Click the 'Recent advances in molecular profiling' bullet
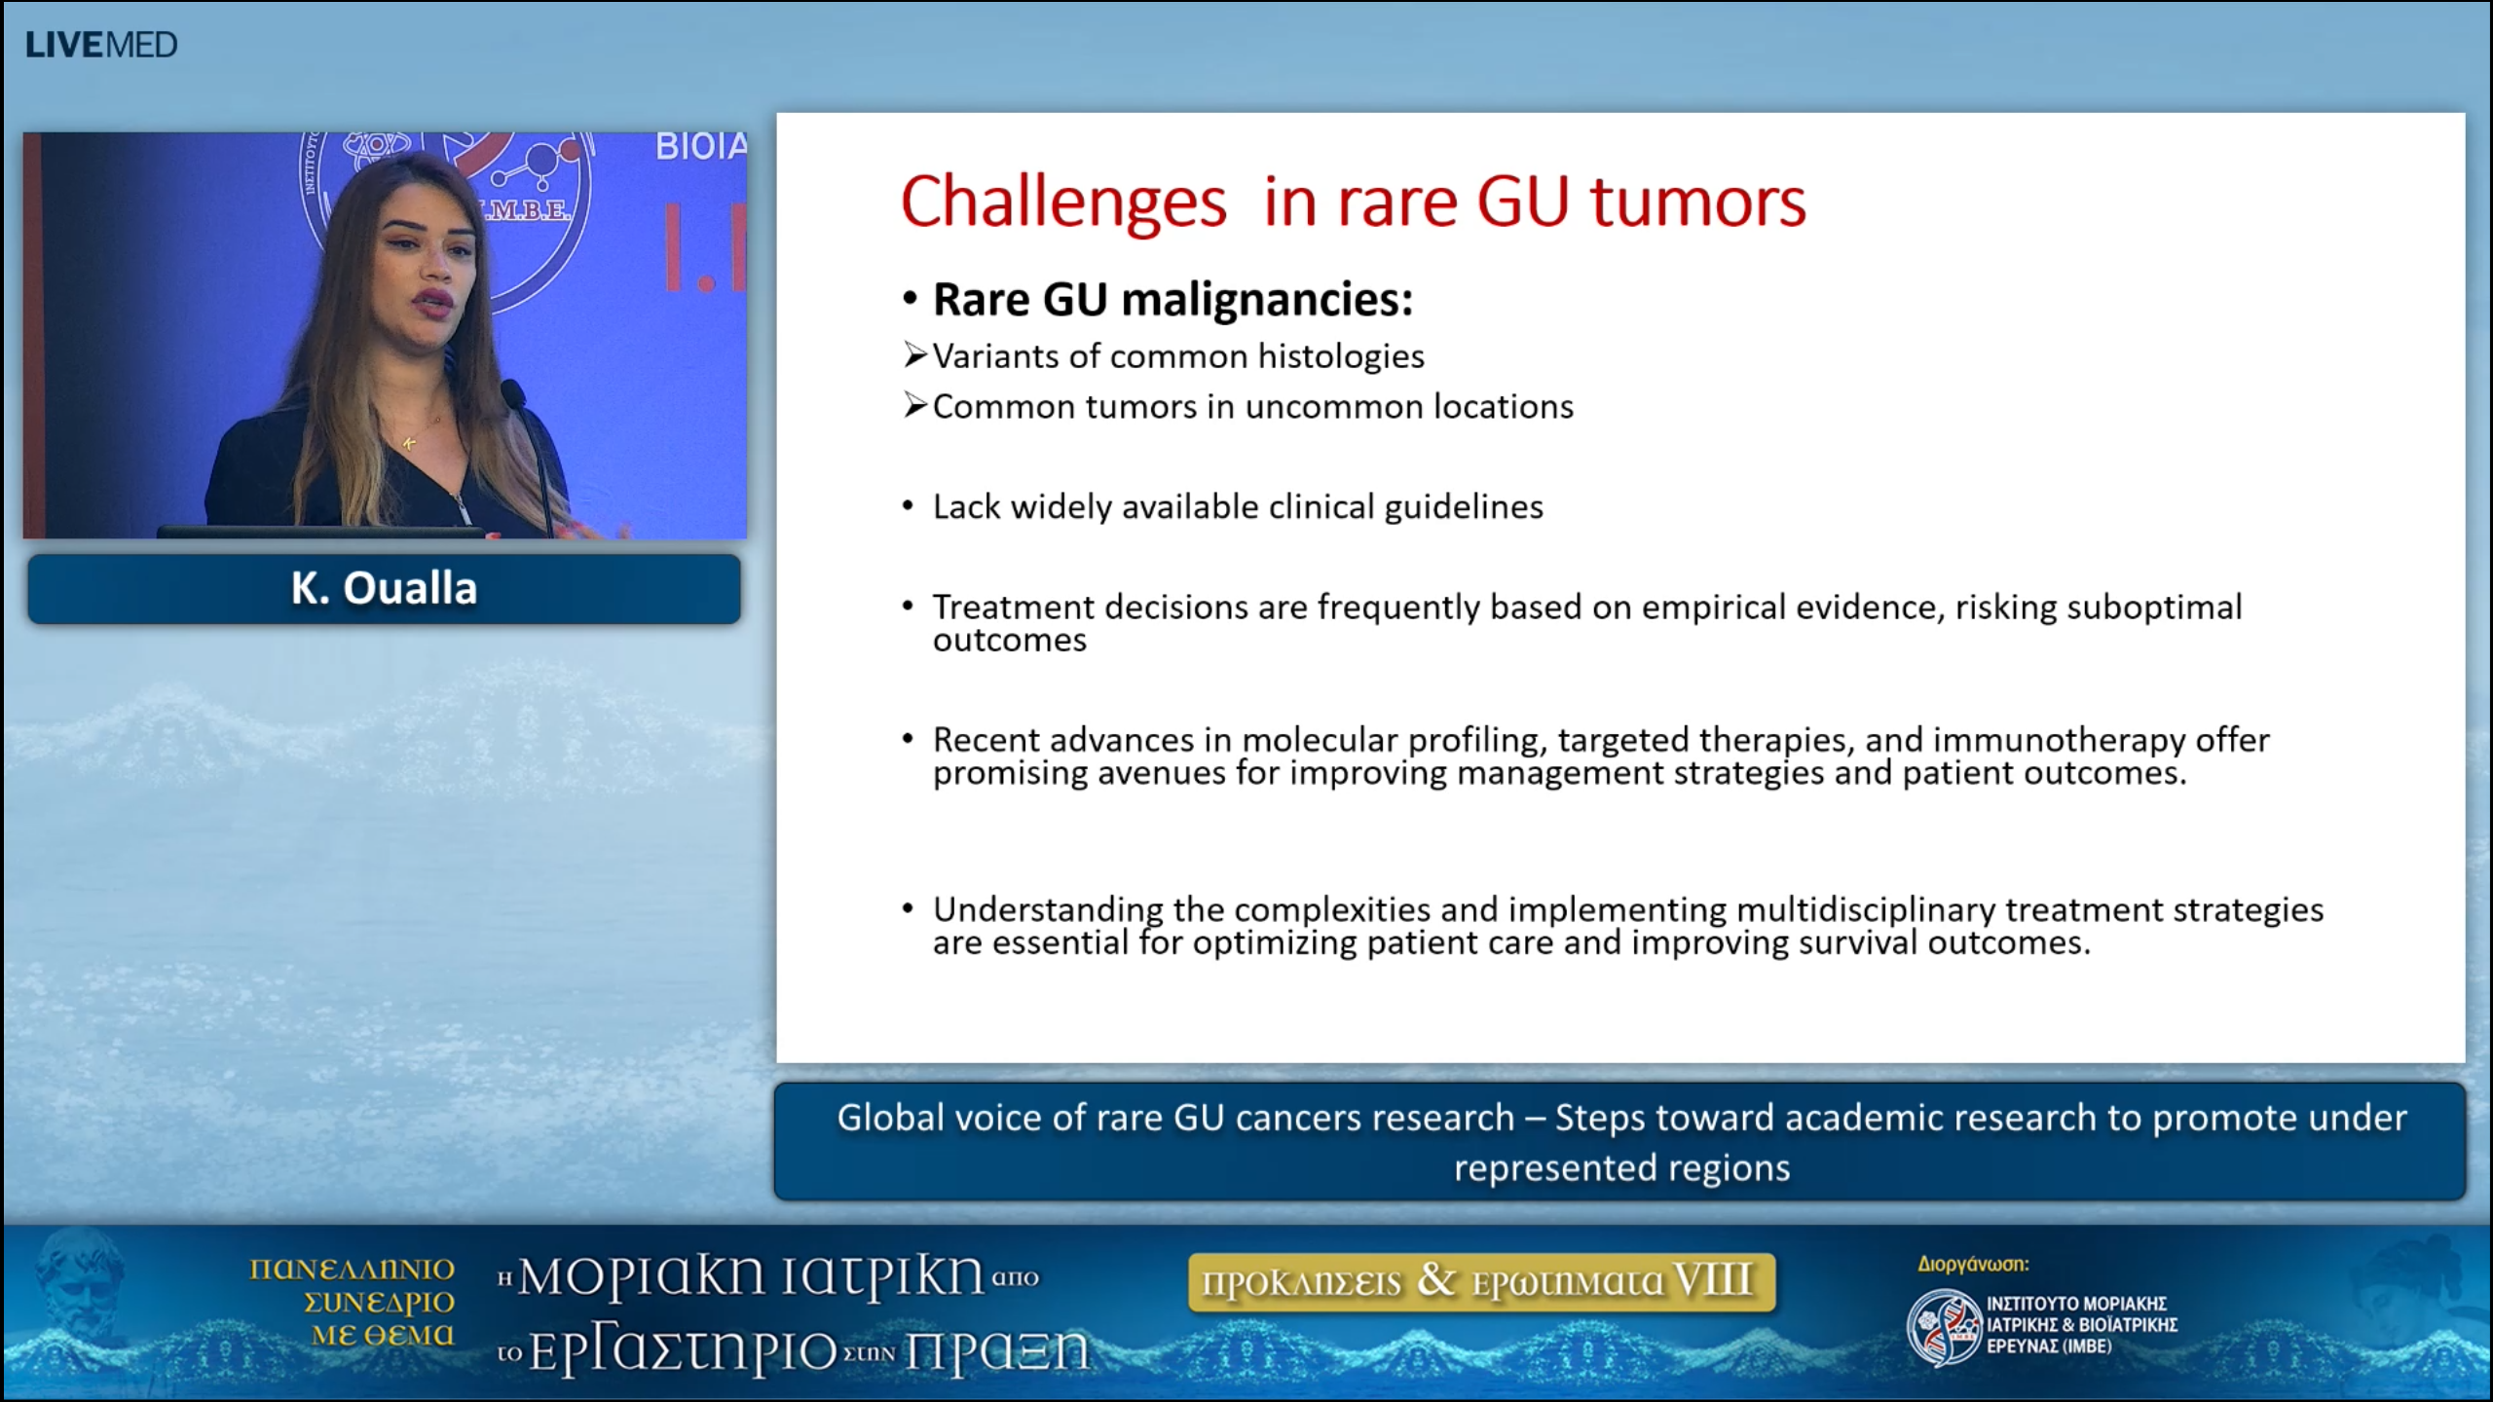 (1601, 756)
